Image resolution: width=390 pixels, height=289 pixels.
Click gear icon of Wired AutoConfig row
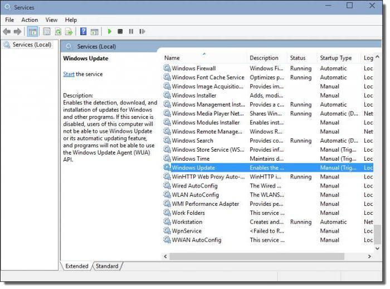coord(167,186)
